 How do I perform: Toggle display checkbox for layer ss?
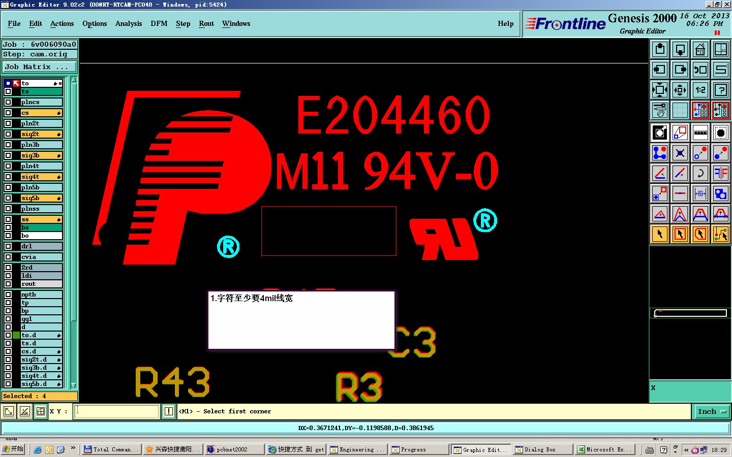8,219
